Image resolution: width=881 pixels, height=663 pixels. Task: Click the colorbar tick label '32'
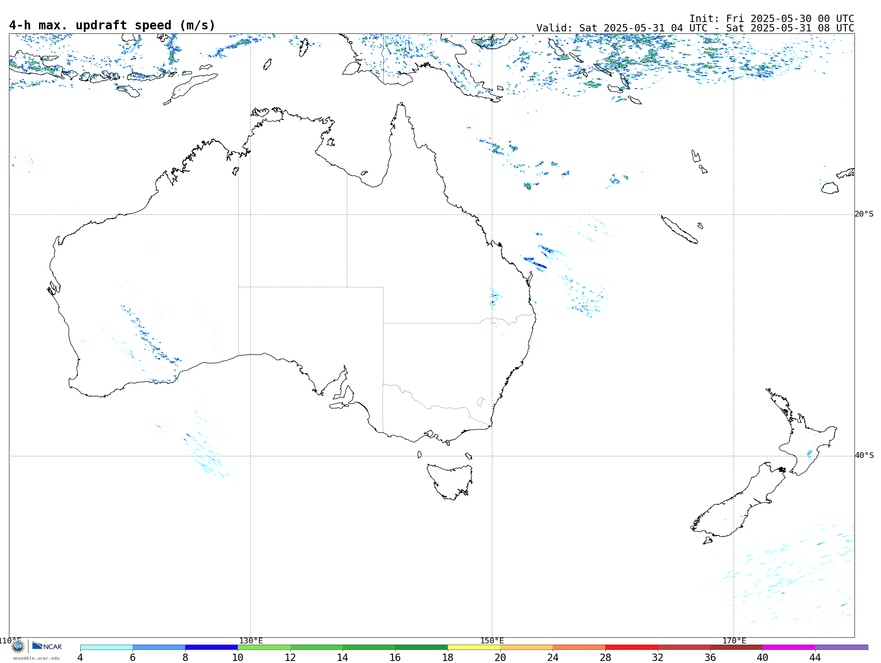point(658,658)
